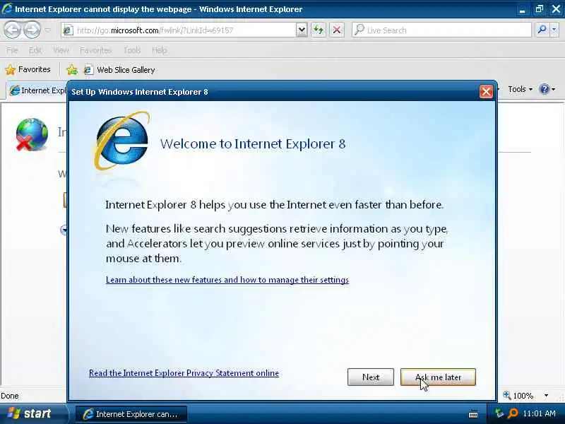
Task: Restore down the Internet Explorer window
Action: tap(539, 9)
